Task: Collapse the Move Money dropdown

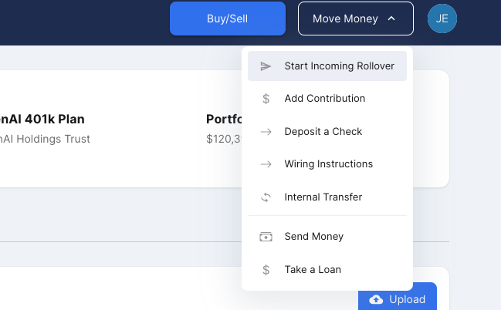Action: tap(355, 19)
